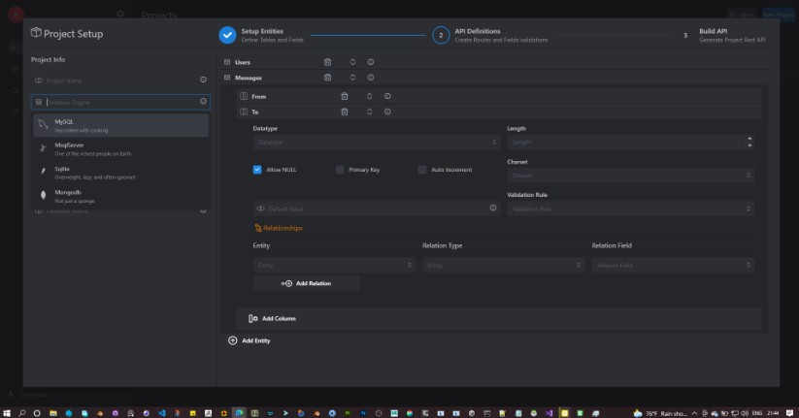This screenshot has height=418, width=799.
Task: Check the Auto Increment checkbox
Action: point(422,169)
